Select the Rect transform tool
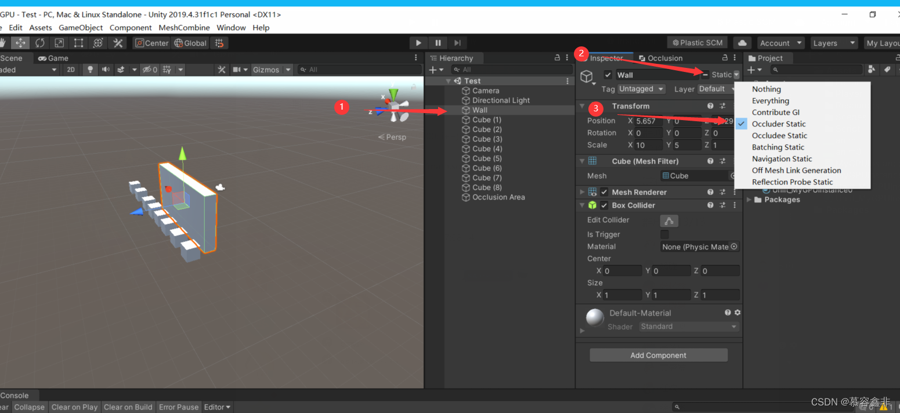This screenshot has width=900, height=413. point(78,42)
